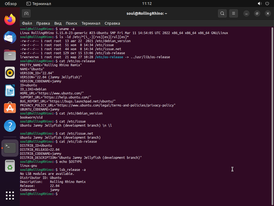Viewport: 274px width, 206px height.
Task: Open the terminal hamburger menu
Action: [x=233, y=13]
